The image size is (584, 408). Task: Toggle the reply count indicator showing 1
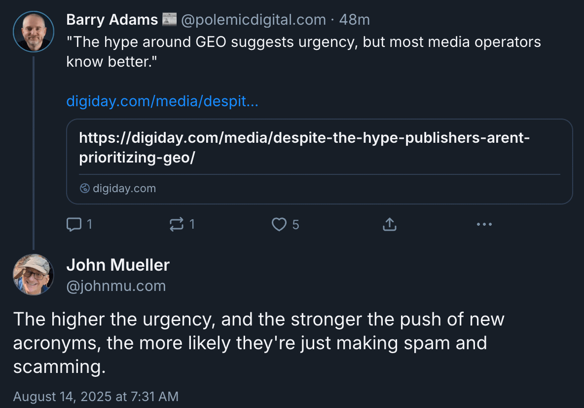[x=90, y=224]
